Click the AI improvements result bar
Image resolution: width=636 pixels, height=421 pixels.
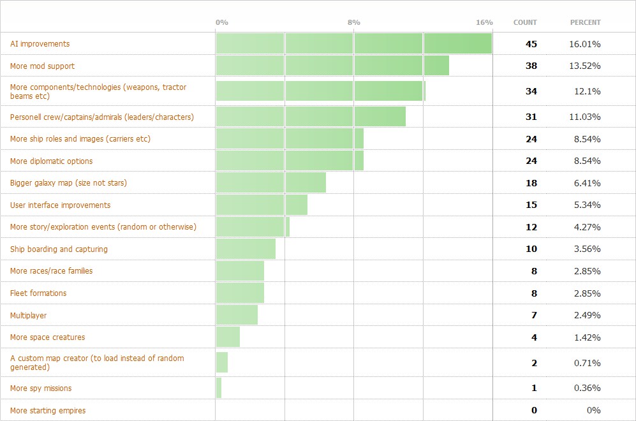(354, 44)
